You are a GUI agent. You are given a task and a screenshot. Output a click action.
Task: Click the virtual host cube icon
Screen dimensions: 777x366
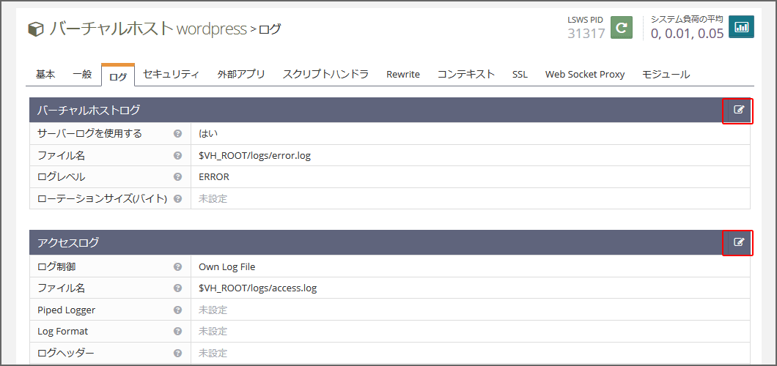[x=36, y=29]
